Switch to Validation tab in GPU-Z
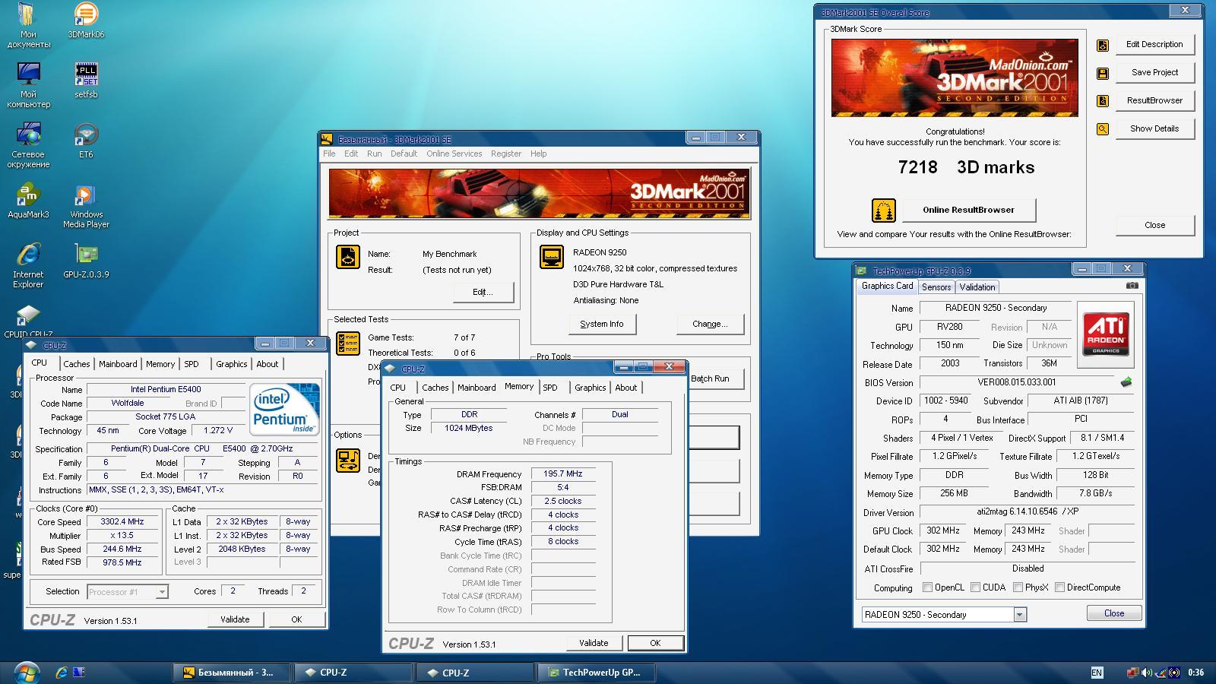Screen dimensions: 1216x684 (x=977, y=287)
